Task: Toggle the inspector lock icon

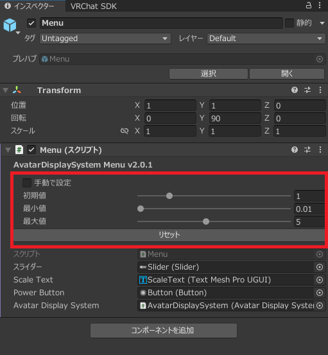Action: click(x=309, y=5)
